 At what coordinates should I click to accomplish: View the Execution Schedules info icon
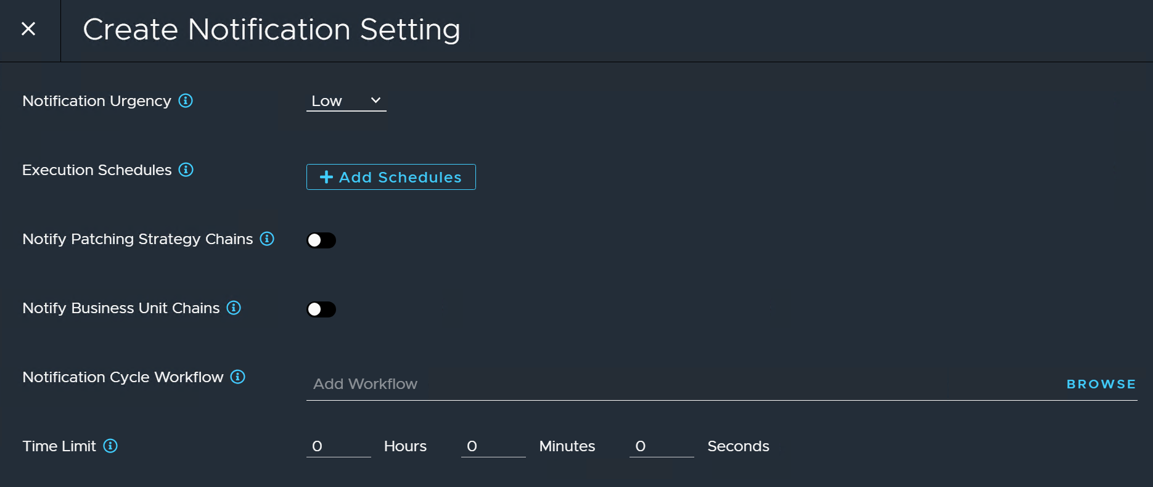point(186,170)
